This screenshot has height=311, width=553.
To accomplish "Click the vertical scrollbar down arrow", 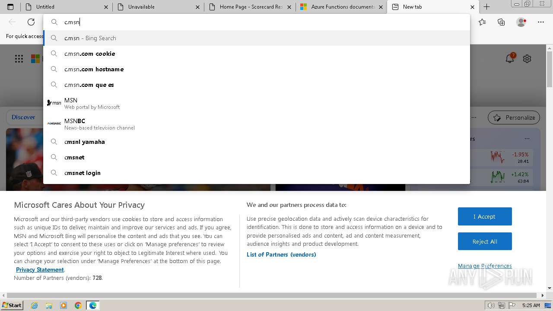I will 550,288.
